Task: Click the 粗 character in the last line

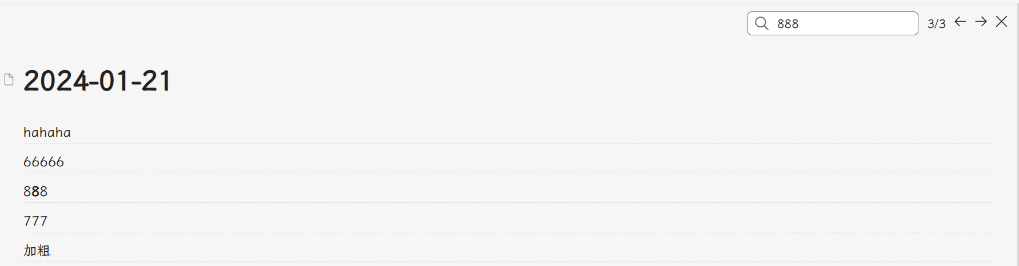Action: (44, 251)
